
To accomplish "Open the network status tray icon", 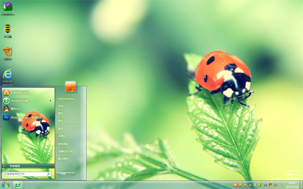I will click(x=276, y=185).
